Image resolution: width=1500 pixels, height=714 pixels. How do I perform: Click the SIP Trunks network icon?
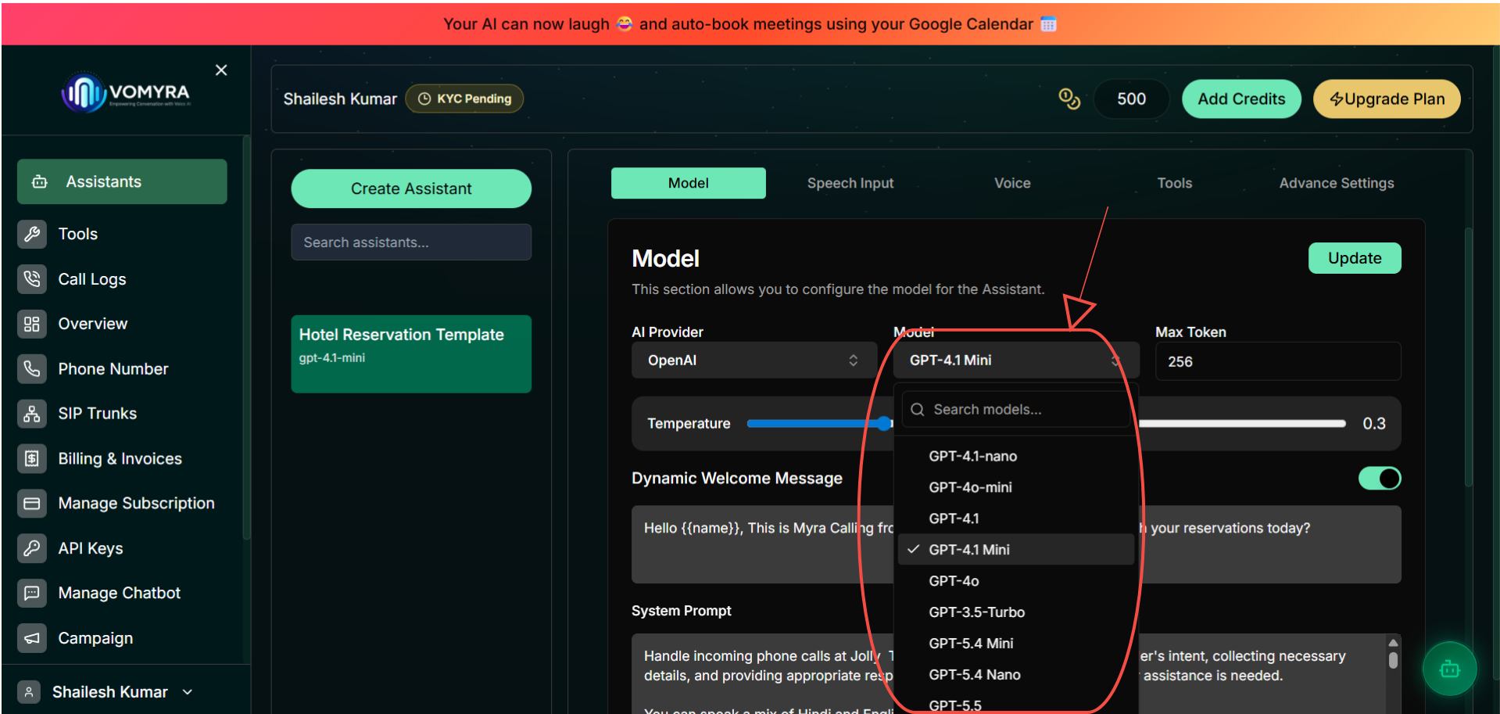(x=32, y=413)
